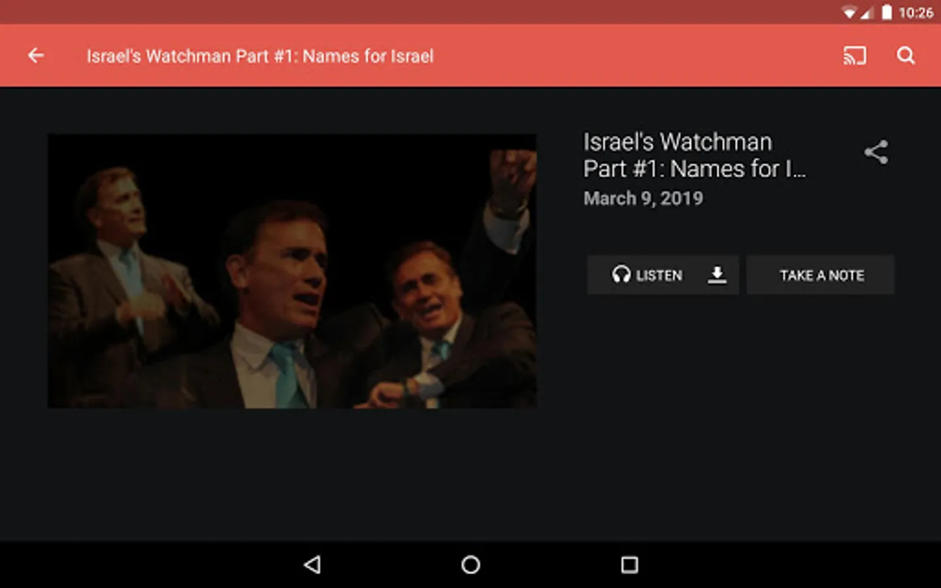The height and width of the screenshot is (588, 941).
Task: Open the Cast screen icon
Action: 854,56
